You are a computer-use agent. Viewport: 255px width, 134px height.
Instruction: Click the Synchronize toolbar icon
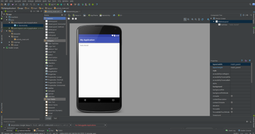point(9,4)
